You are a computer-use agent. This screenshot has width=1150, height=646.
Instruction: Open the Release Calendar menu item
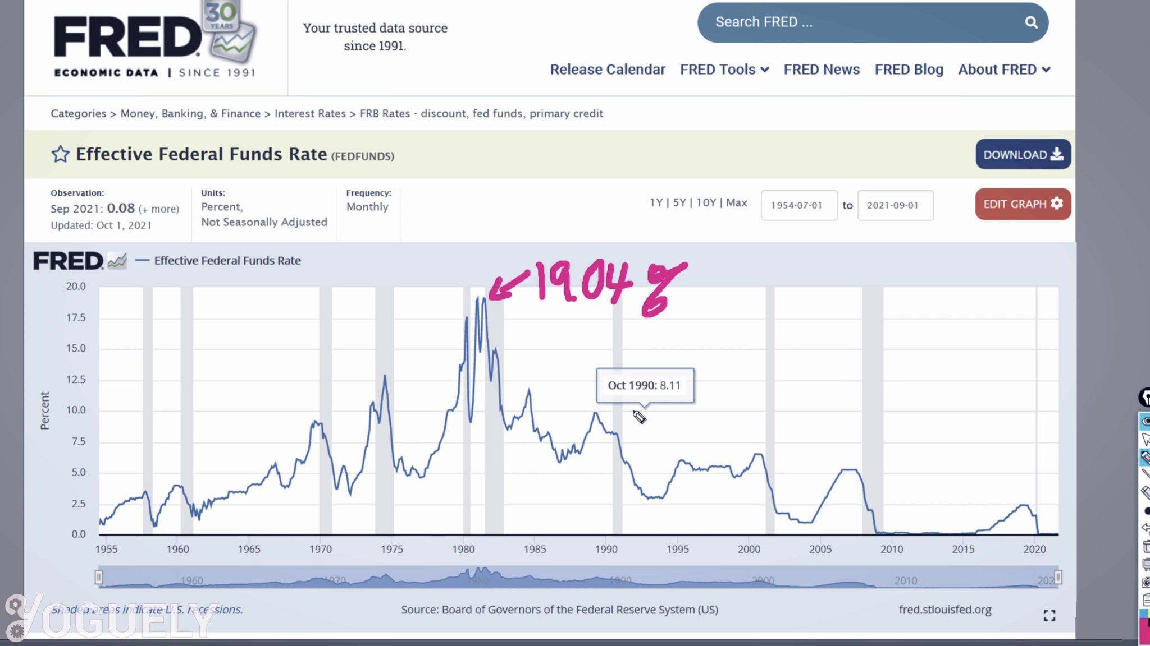point(607,70)
